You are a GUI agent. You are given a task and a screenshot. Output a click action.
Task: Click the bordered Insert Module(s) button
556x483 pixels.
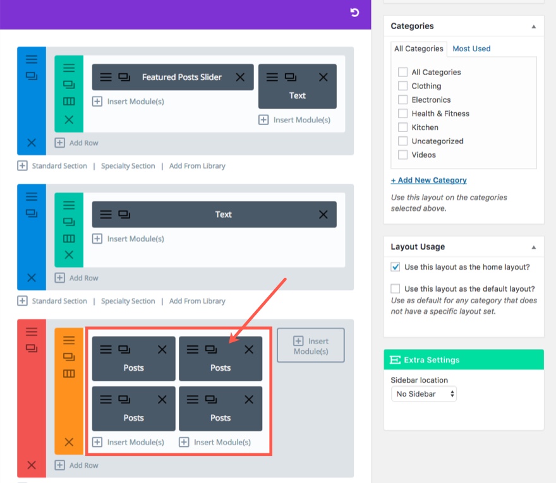[311, 345]
